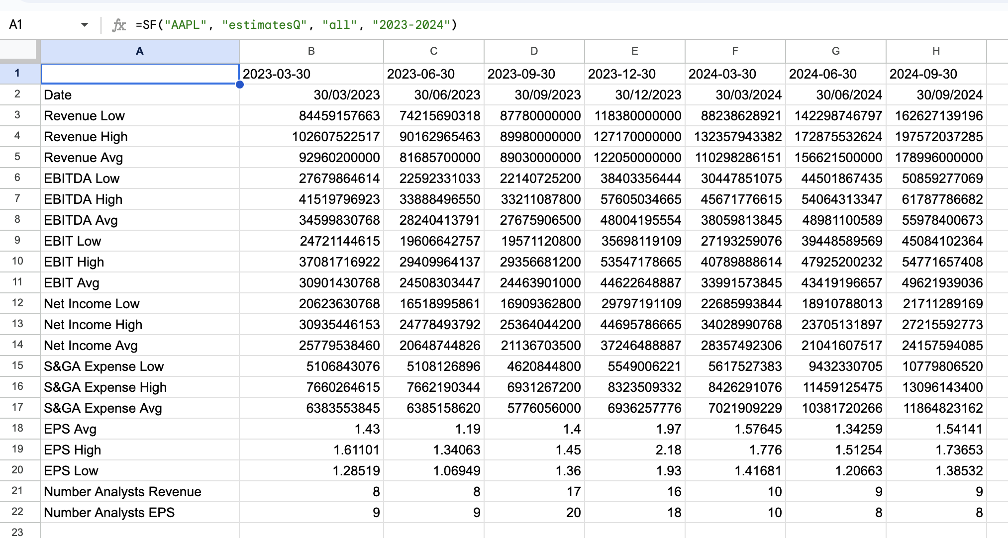Select row 5 header
1008x538 pixels.
(x=20, y=157)
